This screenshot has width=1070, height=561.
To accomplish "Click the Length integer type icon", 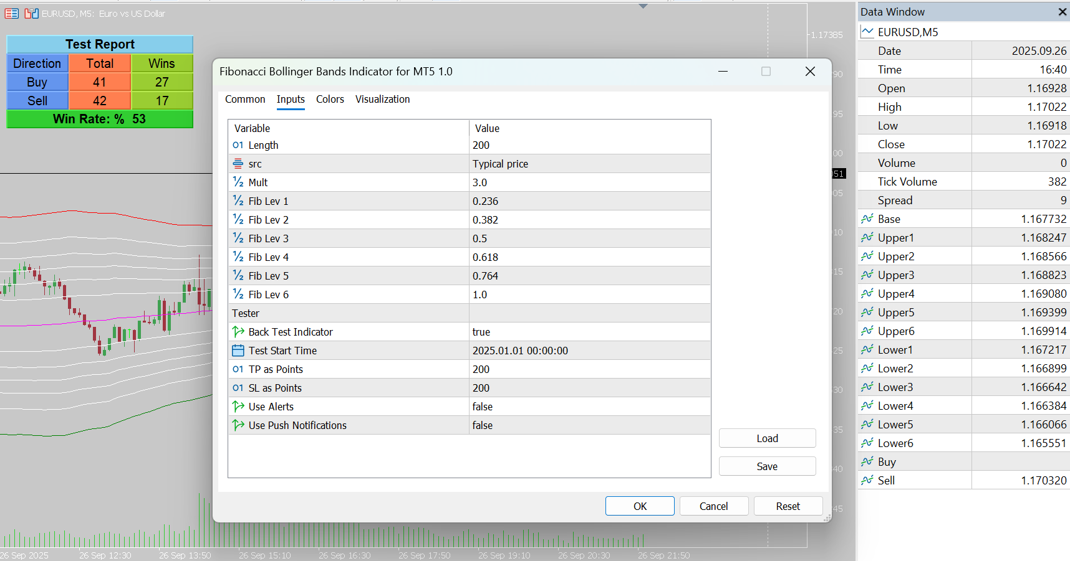I will (238, 145).
